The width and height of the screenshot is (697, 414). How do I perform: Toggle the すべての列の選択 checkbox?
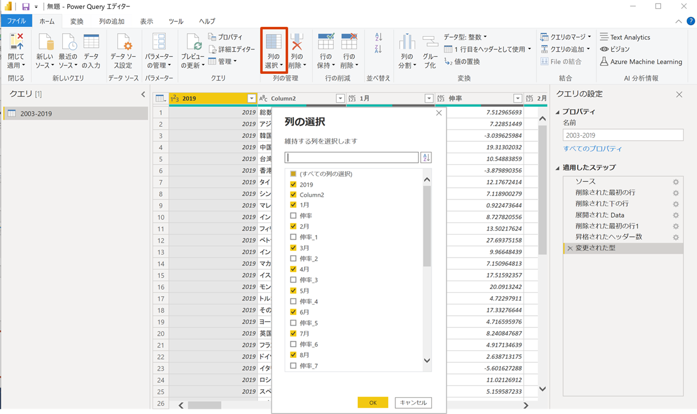pos(293,174)
